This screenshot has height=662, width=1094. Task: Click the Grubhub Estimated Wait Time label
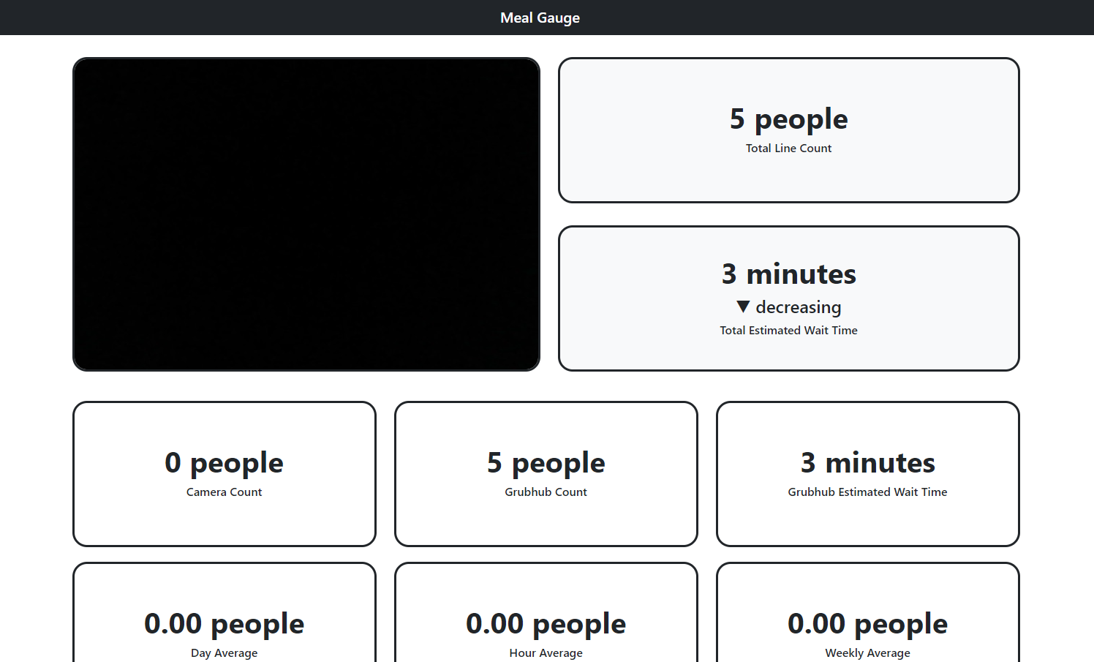[867, 492]
